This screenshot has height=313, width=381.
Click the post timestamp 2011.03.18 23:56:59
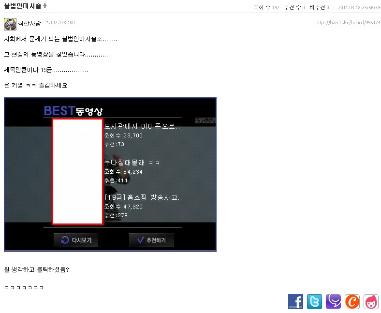coord(359,8)
